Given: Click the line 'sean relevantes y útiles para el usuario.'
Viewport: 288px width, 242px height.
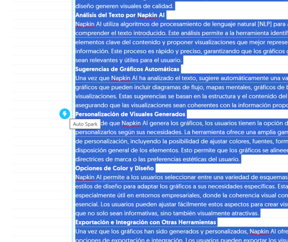Looking at the screenshot, I should (128, 60).
